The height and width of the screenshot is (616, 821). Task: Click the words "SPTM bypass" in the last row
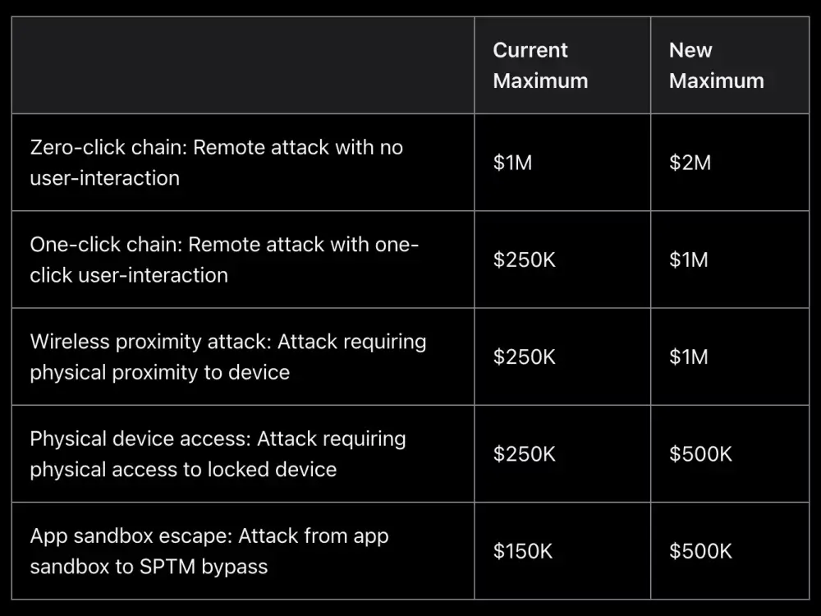pyautogui.click(x=203, y=566)
